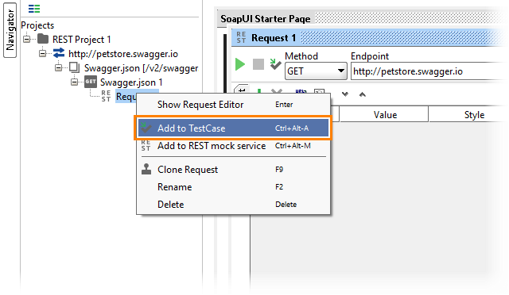Click the stamp icon beside Clone Request
The height and width of the screenshot is (295, 509).
pos(146,169)
